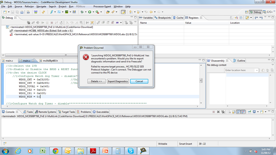Open the New file dropdown arrow
The width and height of the screenshot is (276, 155).
9,12
